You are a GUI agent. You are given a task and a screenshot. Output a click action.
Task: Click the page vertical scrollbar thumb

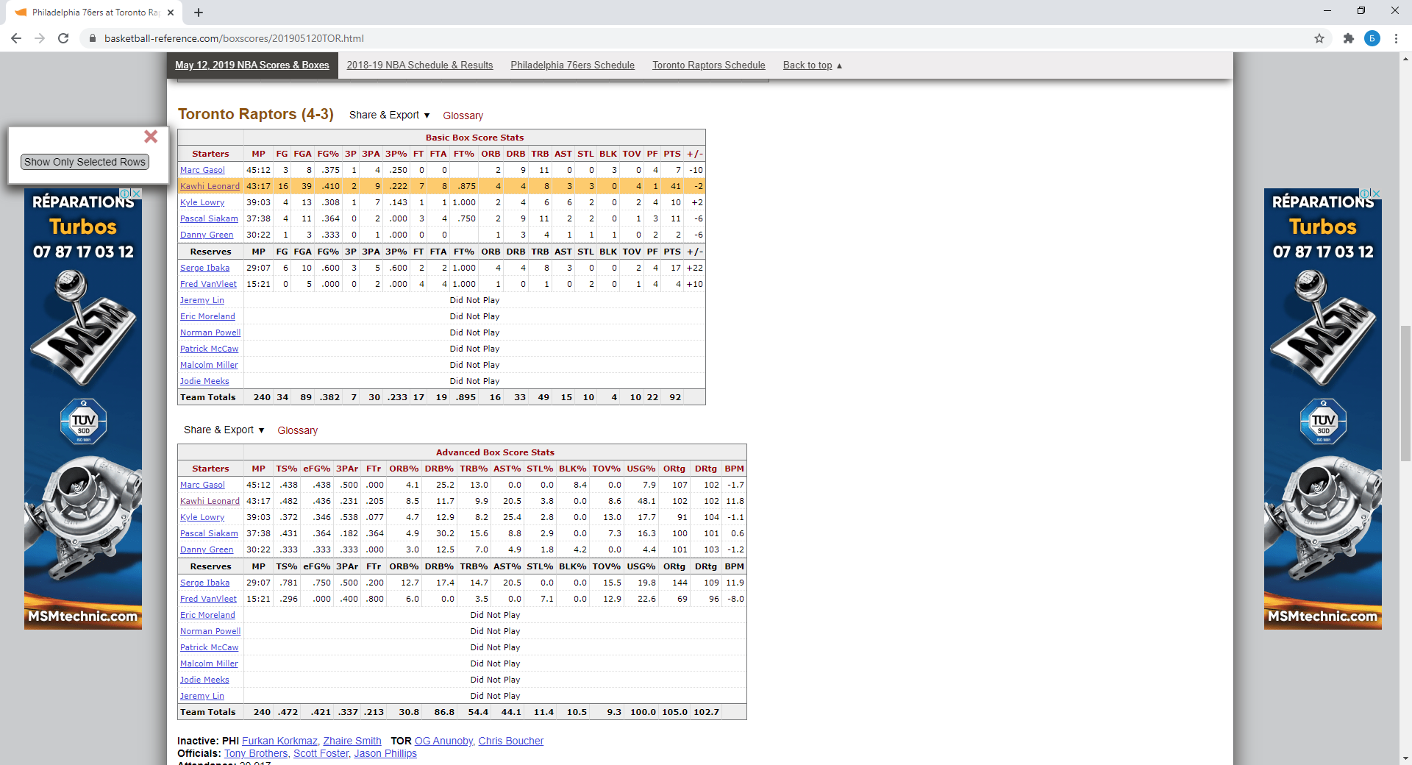(x=1405, y=393)
